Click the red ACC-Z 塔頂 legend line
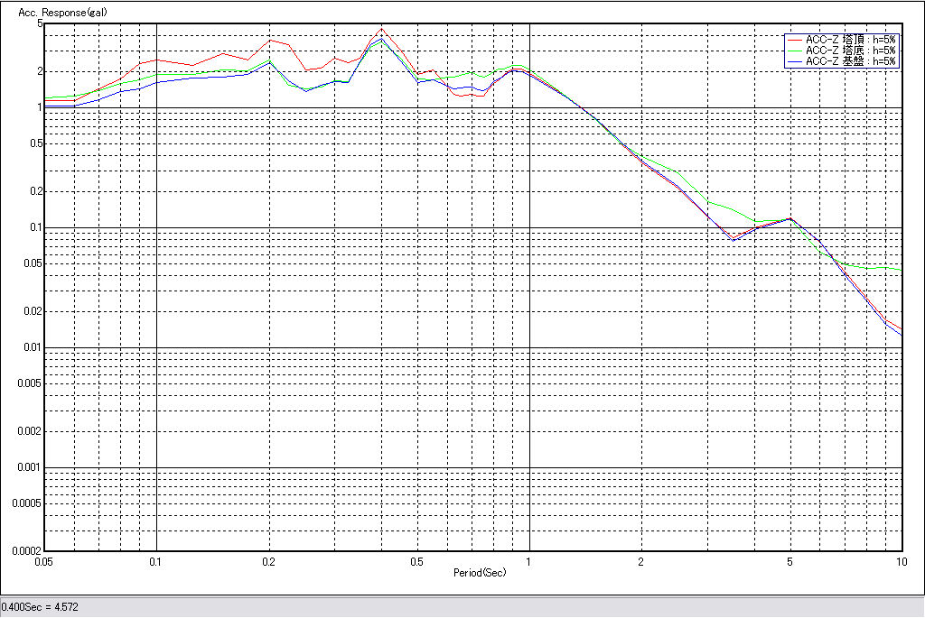The height and width of the screenshot is (618, 925). 794,40
